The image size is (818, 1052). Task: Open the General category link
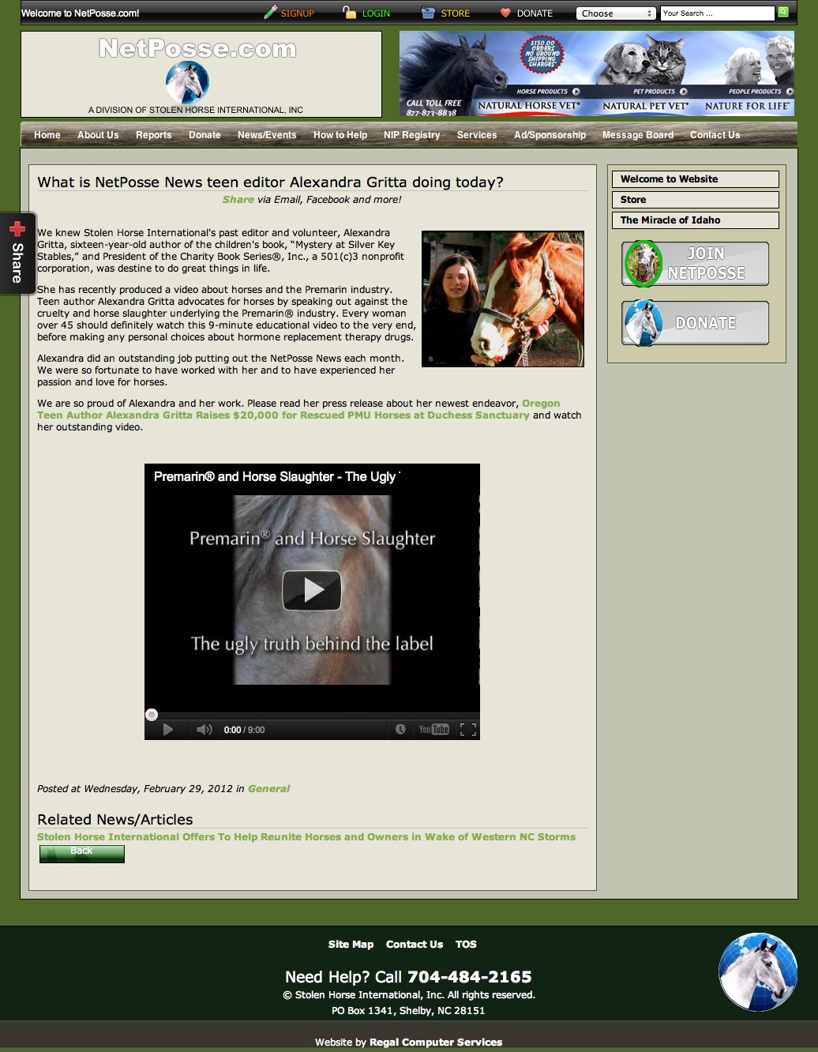[x=268, y=788]
